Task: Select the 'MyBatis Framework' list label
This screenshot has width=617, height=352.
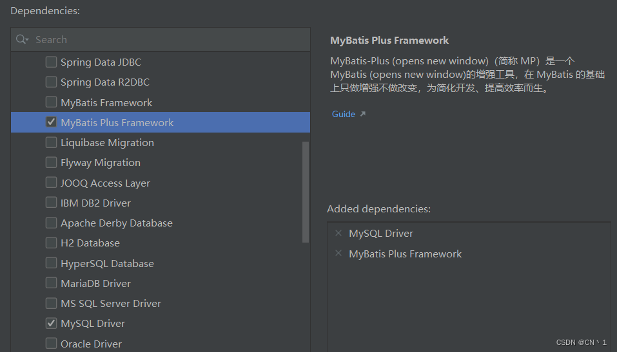Action: [106, 102]
